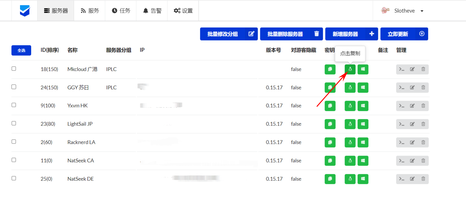Open terminal for LightSail JP server

(x=401, y=124)
